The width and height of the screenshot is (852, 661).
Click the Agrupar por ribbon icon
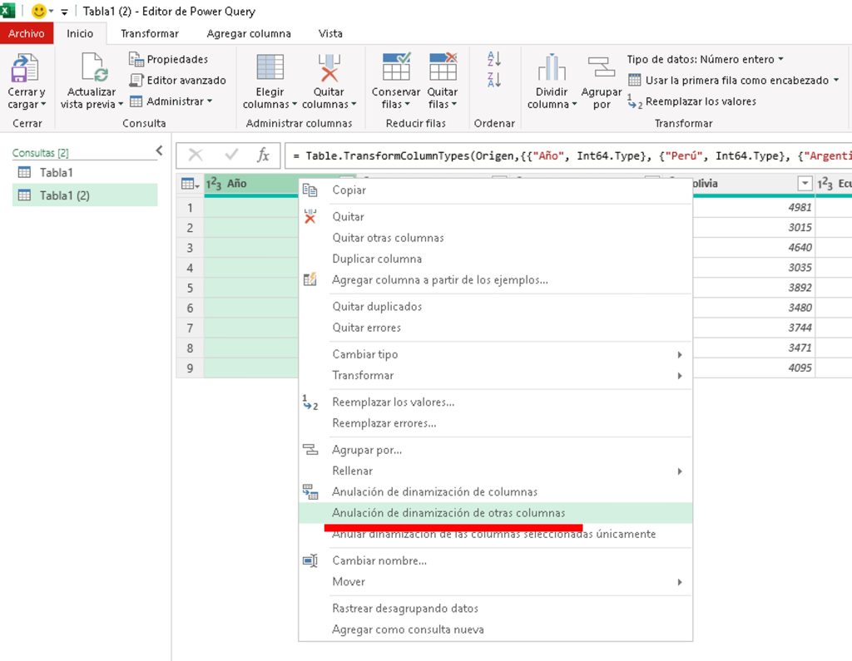601,67
